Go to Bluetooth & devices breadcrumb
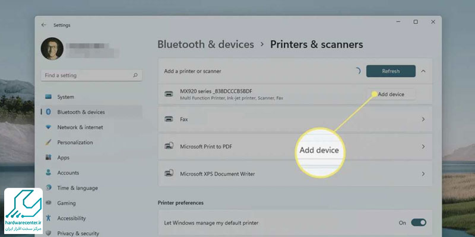 (x=205, y=44)
